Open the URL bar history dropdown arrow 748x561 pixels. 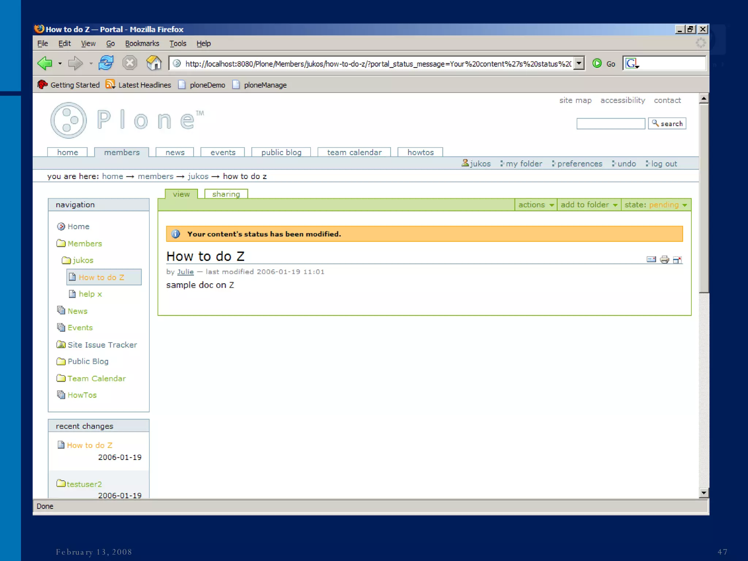point(579,64)
